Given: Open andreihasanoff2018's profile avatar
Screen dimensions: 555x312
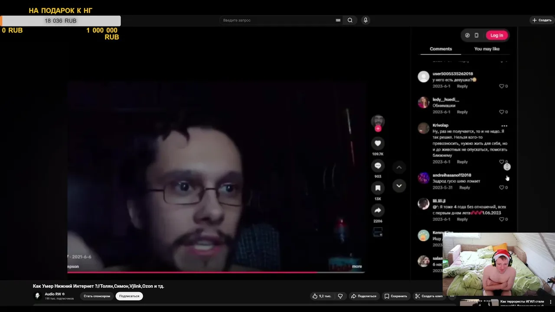Looking at the screenshot, I should [x=424, y=178].
